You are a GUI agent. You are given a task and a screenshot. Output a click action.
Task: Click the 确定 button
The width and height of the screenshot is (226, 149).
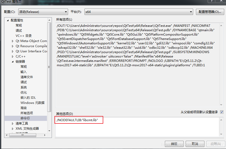click(174, 144)
